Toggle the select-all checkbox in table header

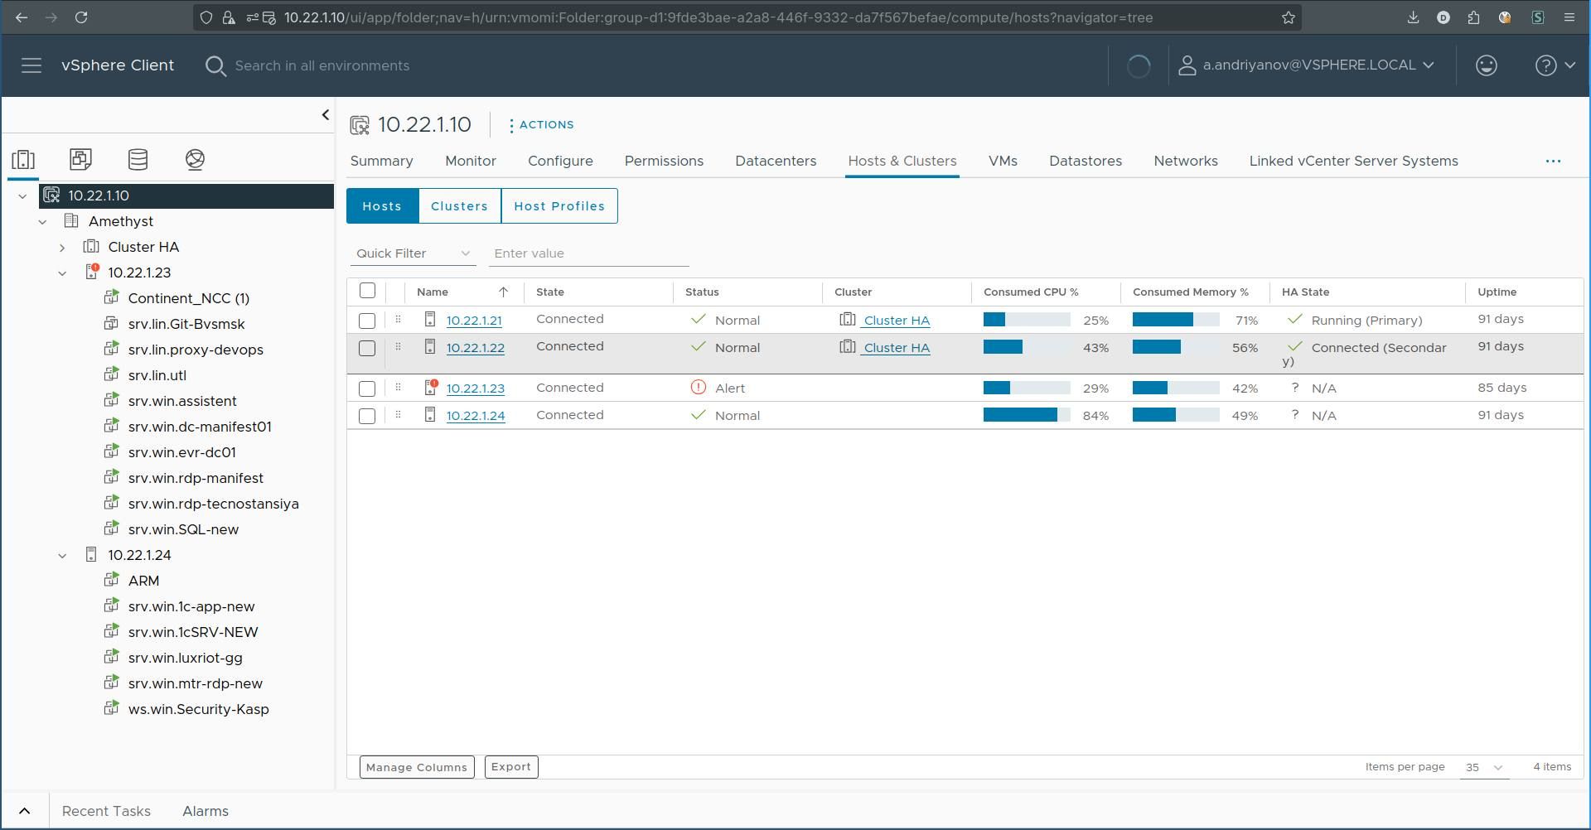(367, 291)
